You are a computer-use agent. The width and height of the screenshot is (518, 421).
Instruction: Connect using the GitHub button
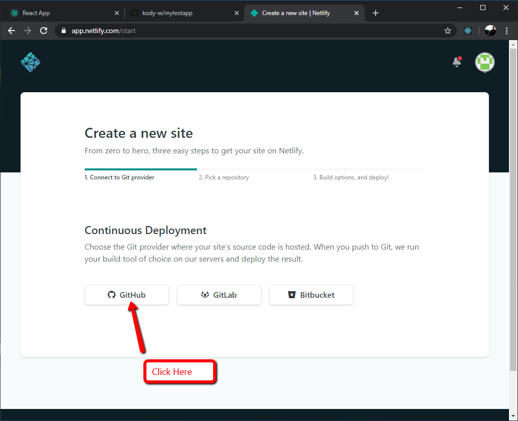pyautogui.click(x=127, y=295)
